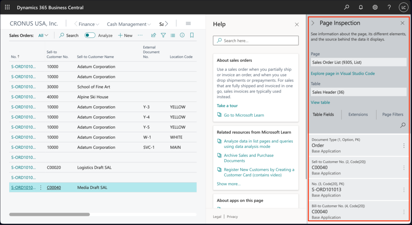Click the Sell-to Customer Name column header
This screenshot has width=412, height=225.
95,57
